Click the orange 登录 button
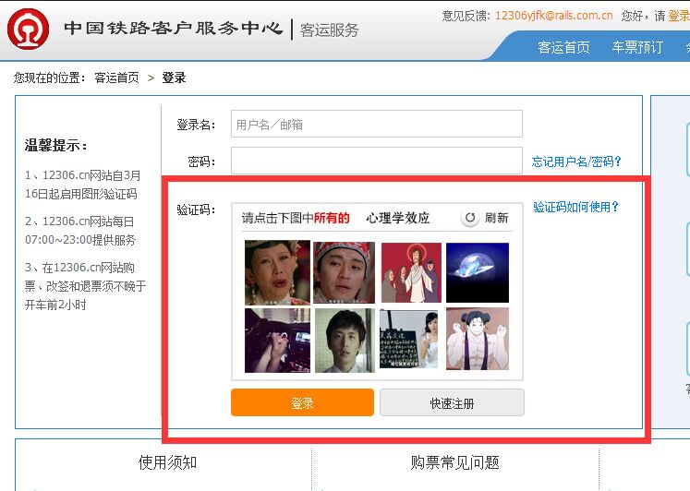Image resolution: width=690 pixels, height=491 pixels. 302,402
